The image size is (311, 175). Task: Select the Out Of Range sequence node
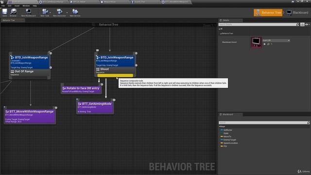click(30, 73)
